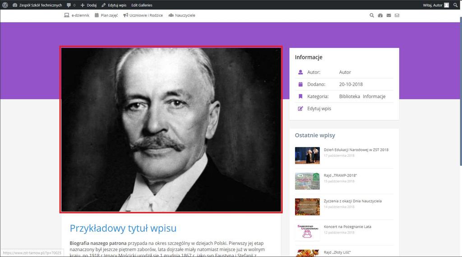Click the vertical page scrollbar
Screen dimensions: 462x257
[x=461, y=92]
